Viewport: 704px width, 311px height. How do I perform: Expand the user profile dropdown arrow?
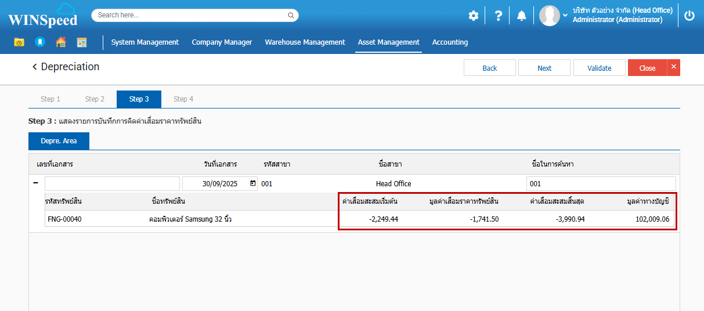tap(565, 15)
